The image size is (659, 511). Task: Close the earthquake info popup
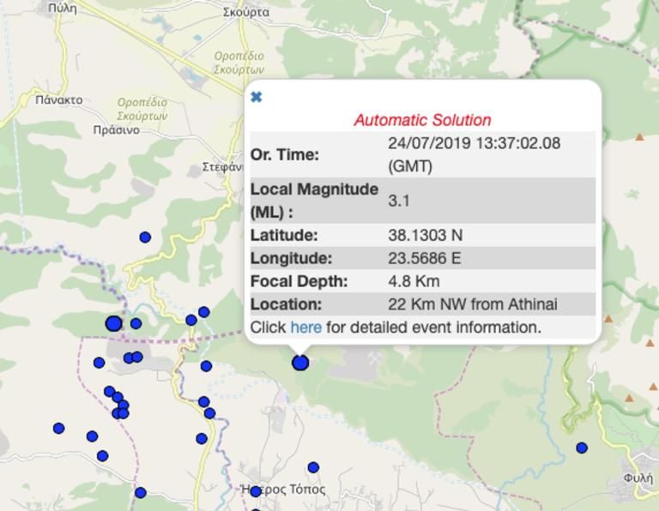pos(256,97)
